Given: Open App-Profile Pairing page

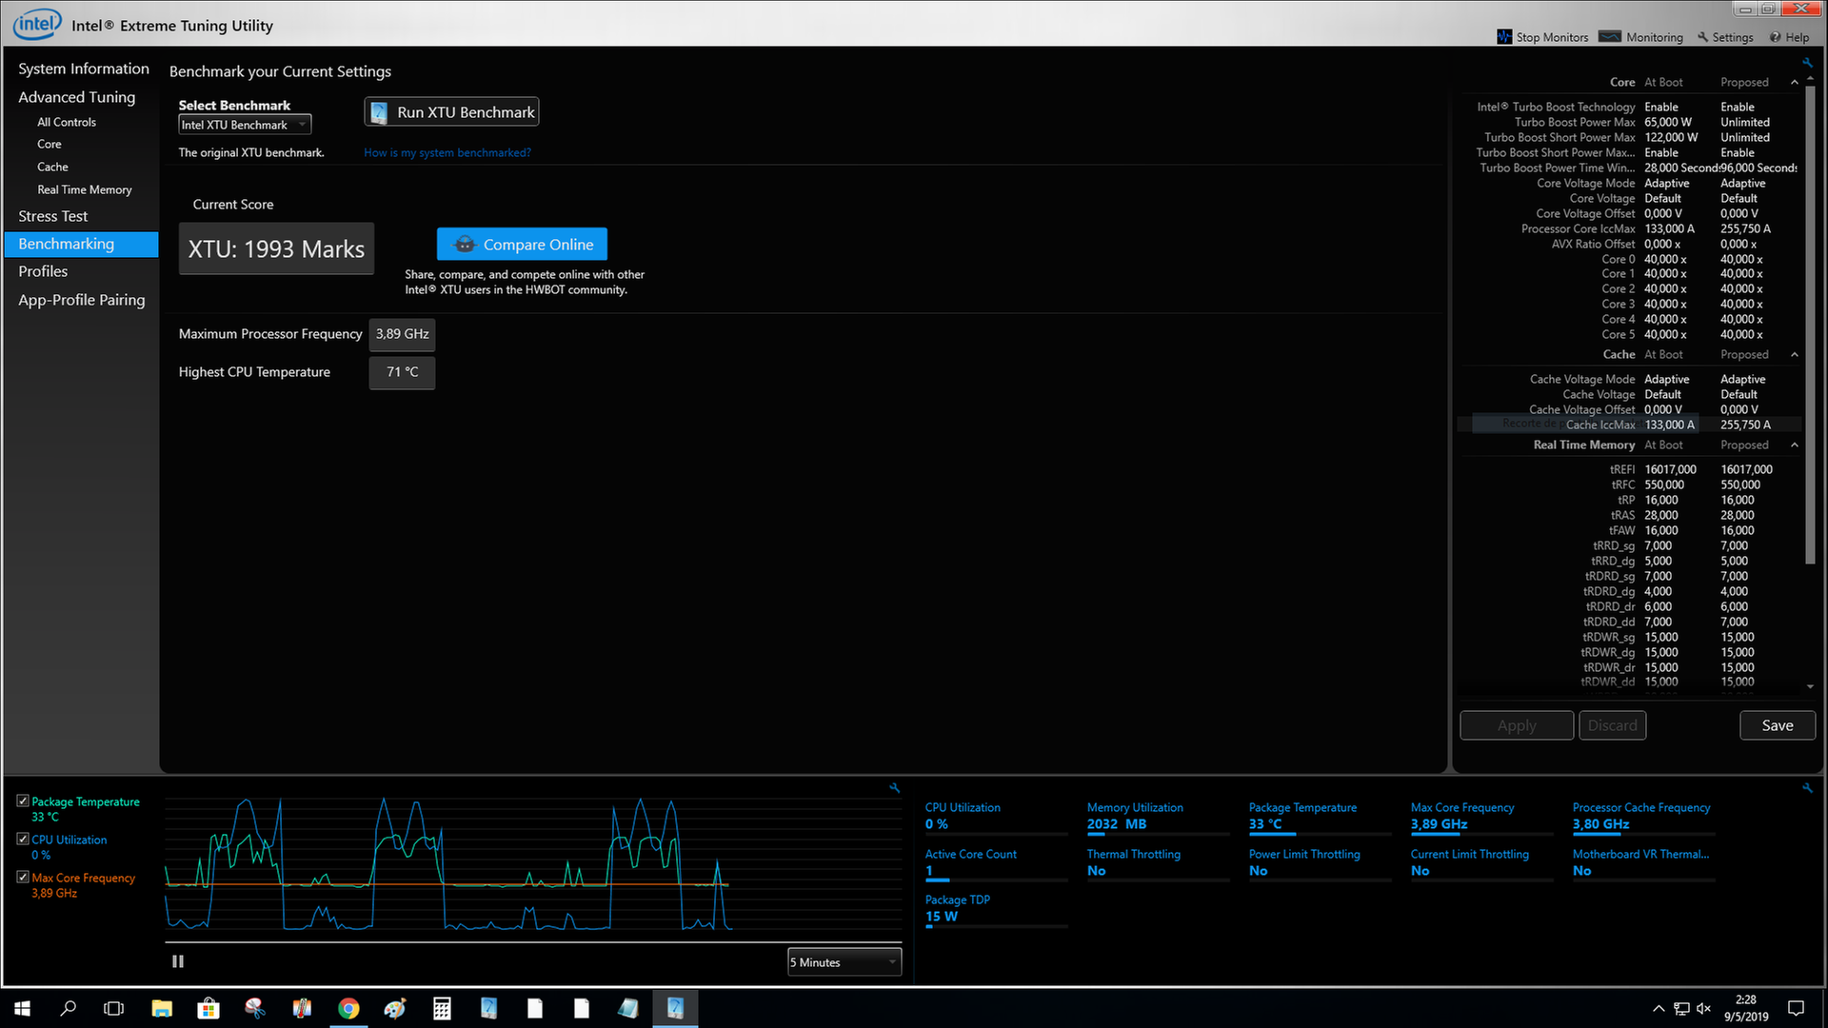Looking at the screenshot, I should click(82, 300).
